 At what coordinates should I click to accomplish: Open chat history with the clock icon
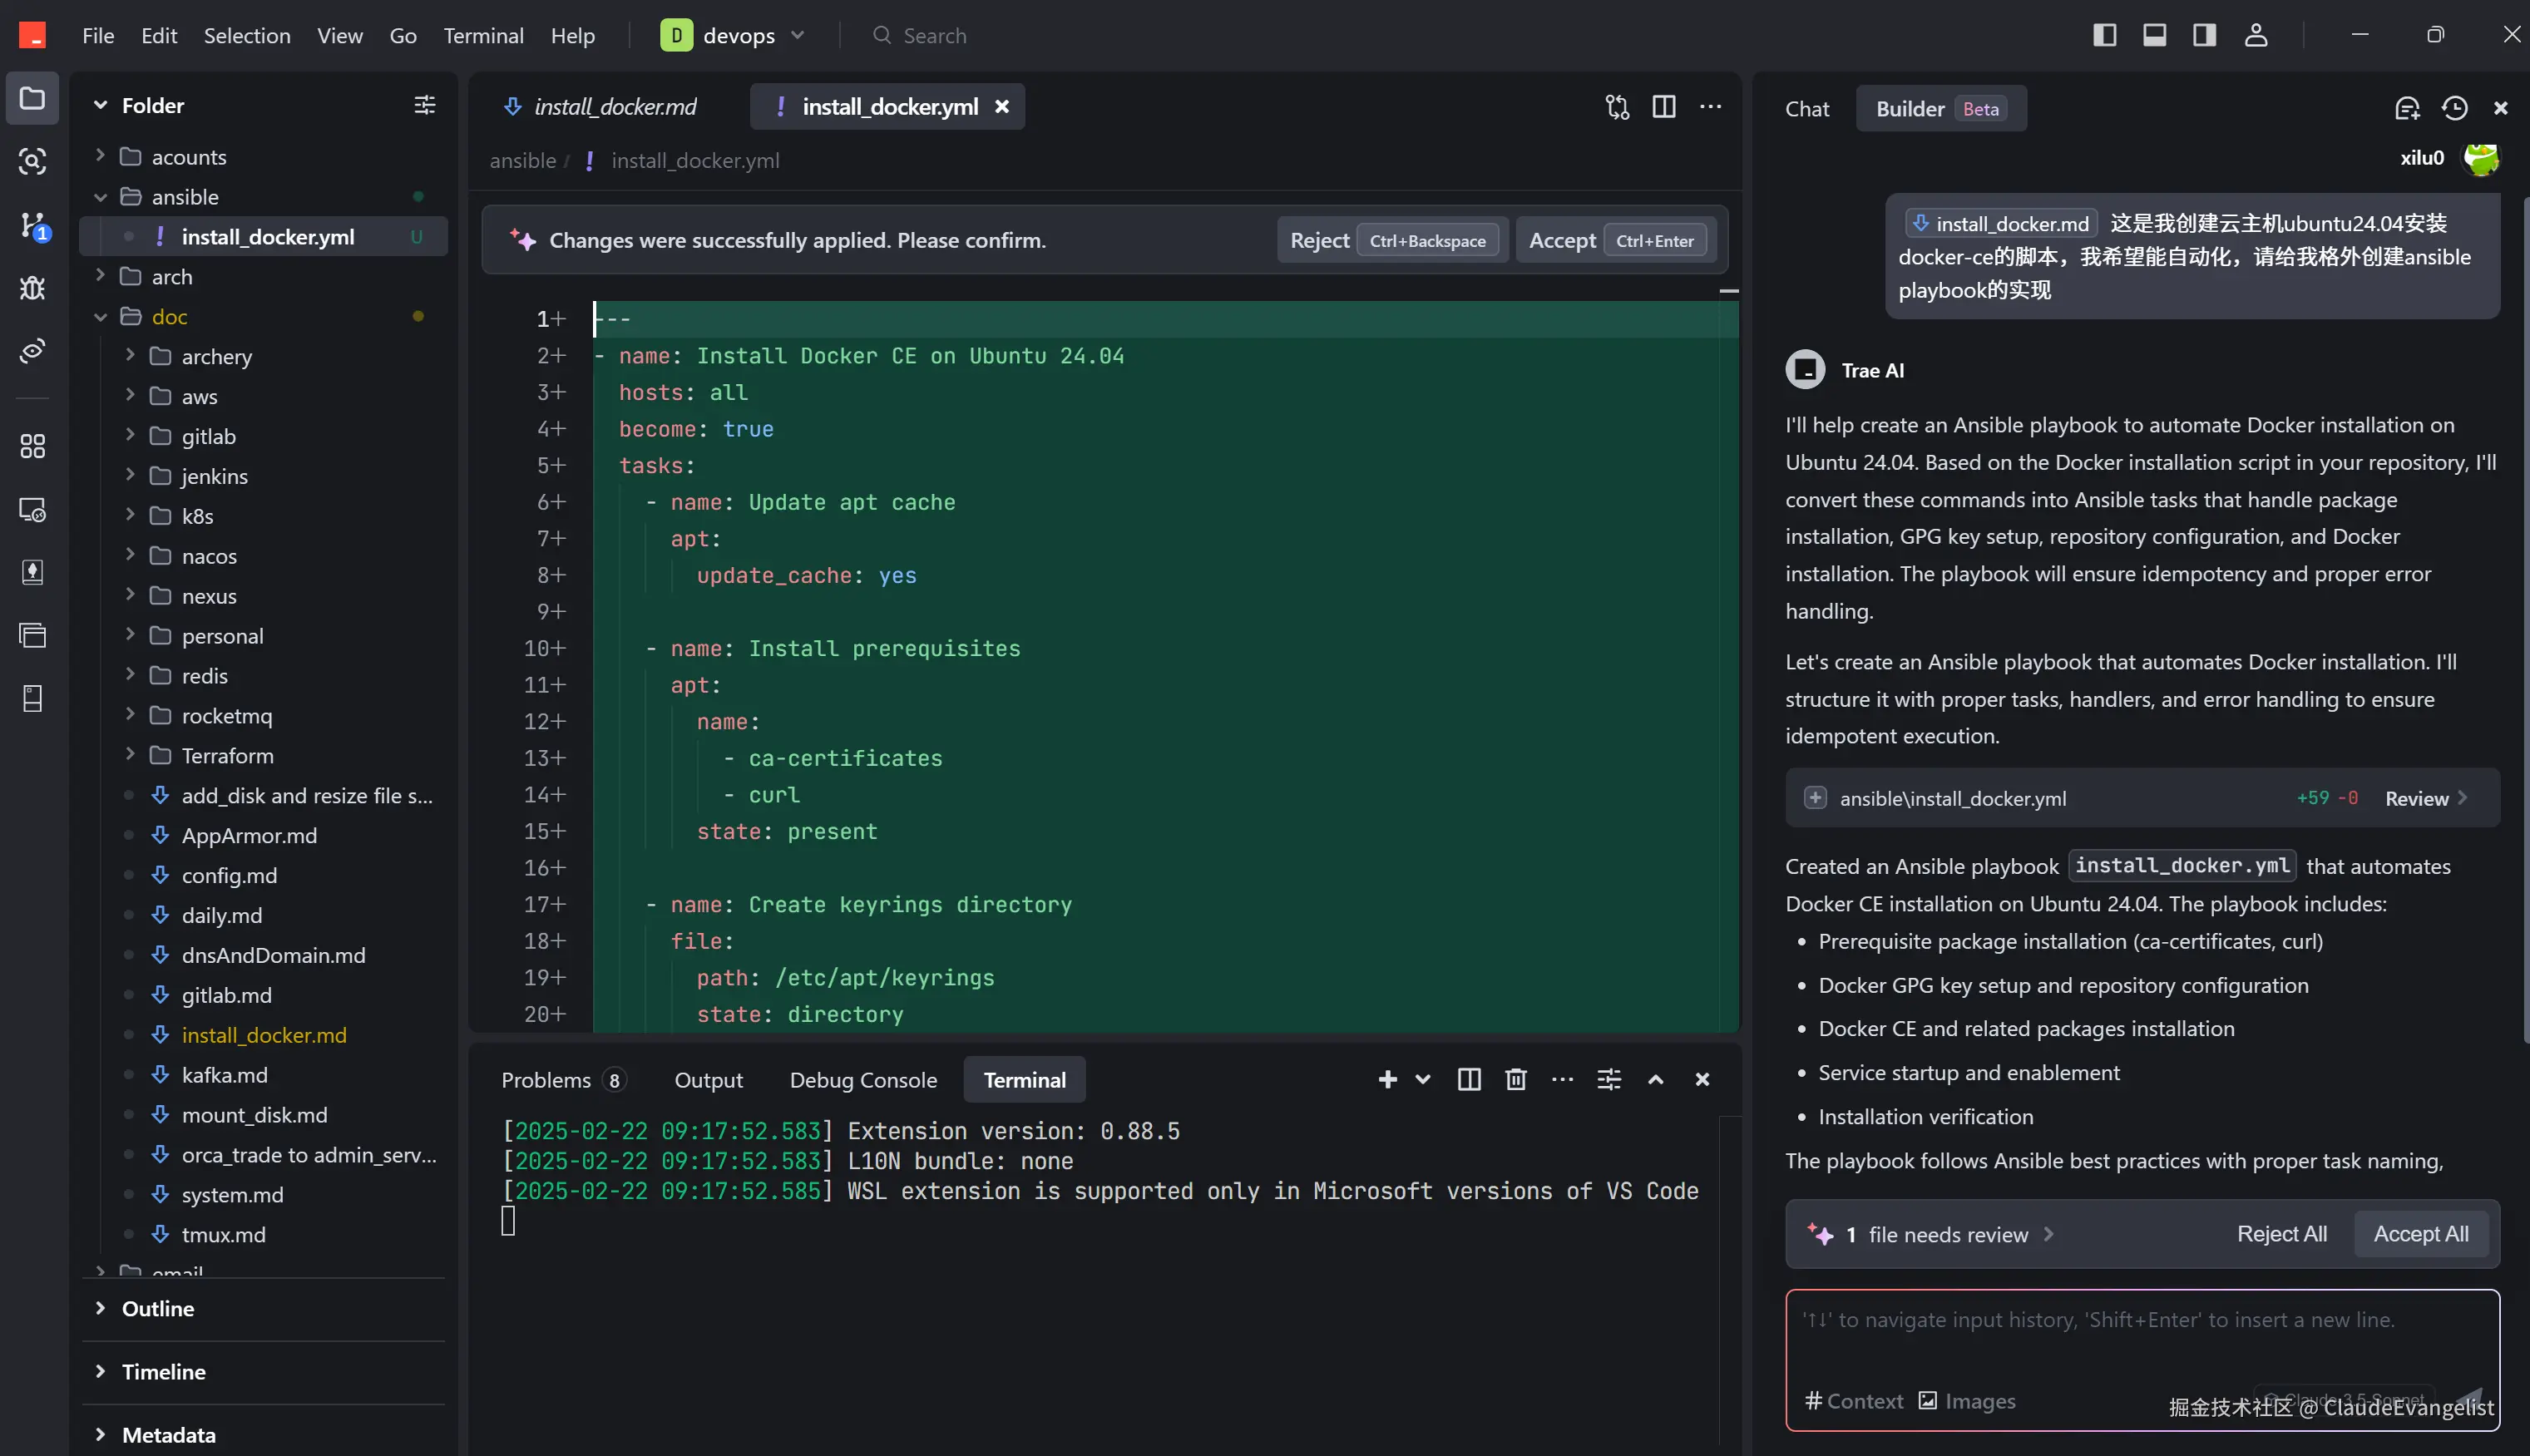[x=2456, y=108]
